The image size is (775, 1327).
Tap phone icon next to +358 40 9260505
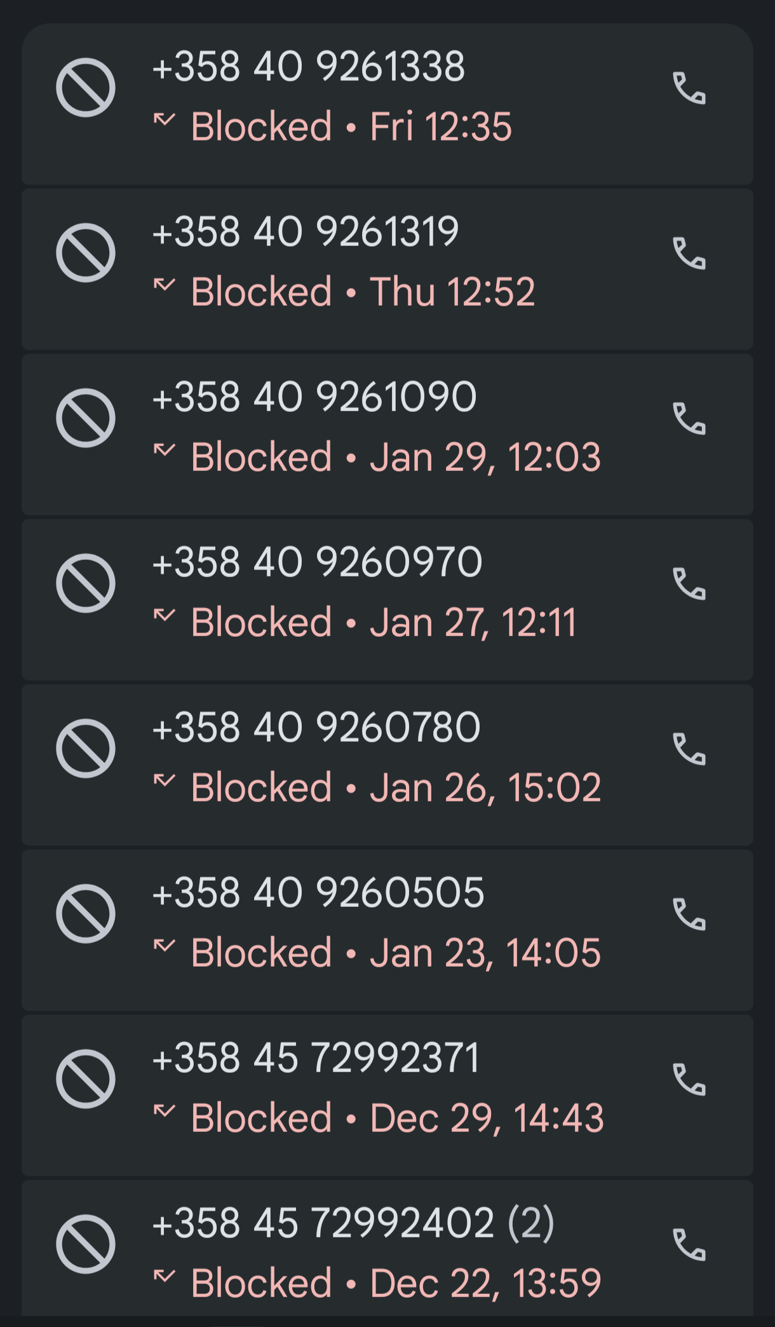pyautogui.click(x=689, y=914)
